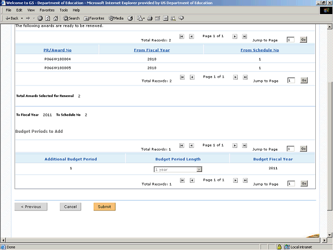Viewport: 333px width, 250px height.
Task: Open the Help menu
Action: coord(76,10)
